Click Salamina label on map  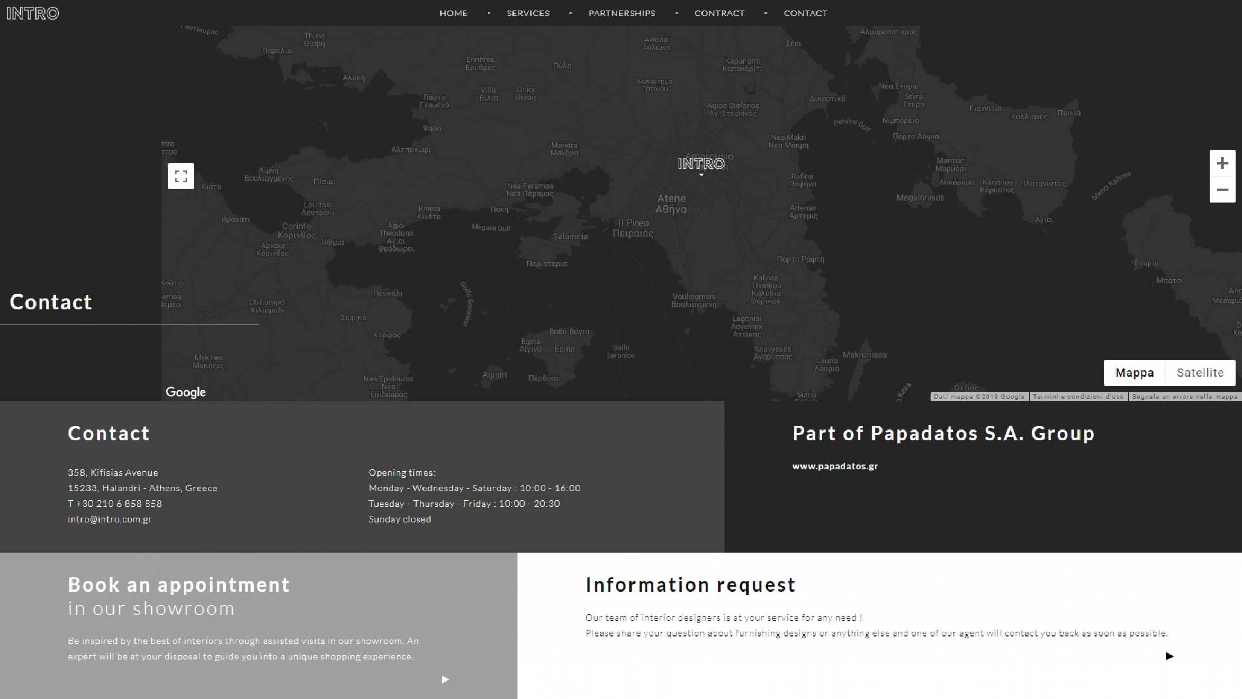[570, 237]
